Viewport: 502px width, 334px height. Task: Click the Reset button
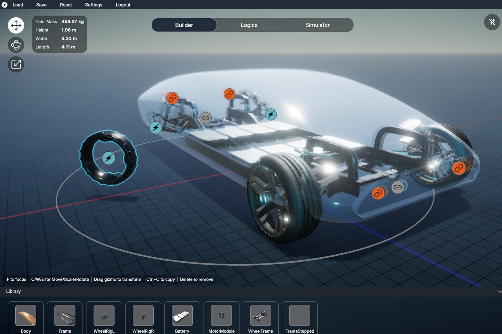click(x=66, y=5)
